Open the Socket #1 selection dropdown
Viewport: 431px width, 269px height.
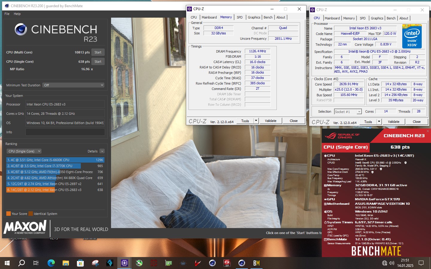tap(348, 112)
